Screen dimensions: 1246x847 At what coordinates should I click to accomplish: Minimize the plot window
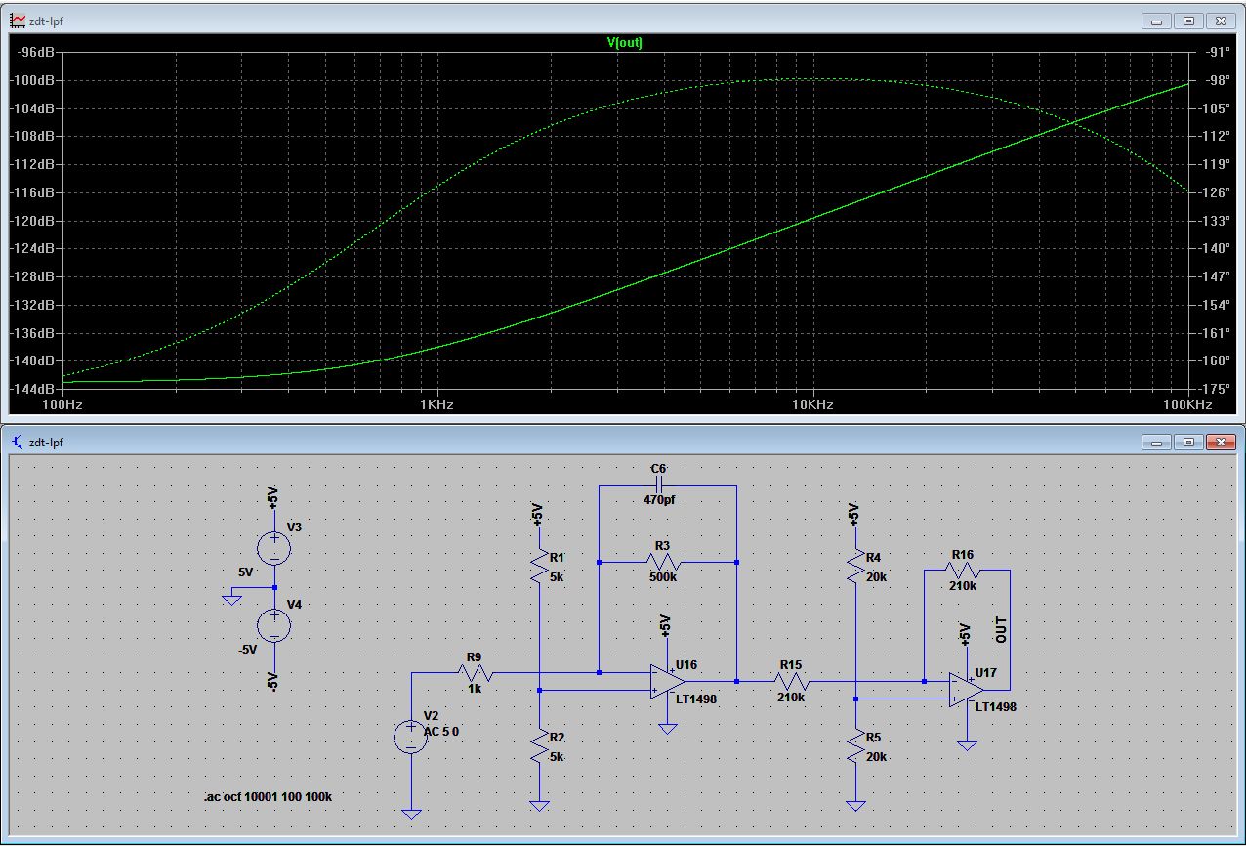tap(1157, 20)
